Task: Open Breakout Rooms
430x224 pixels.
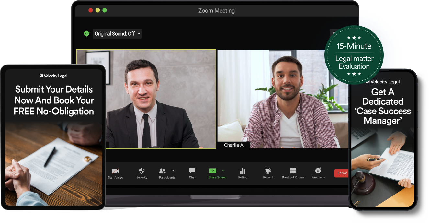Action: (293, 171)
